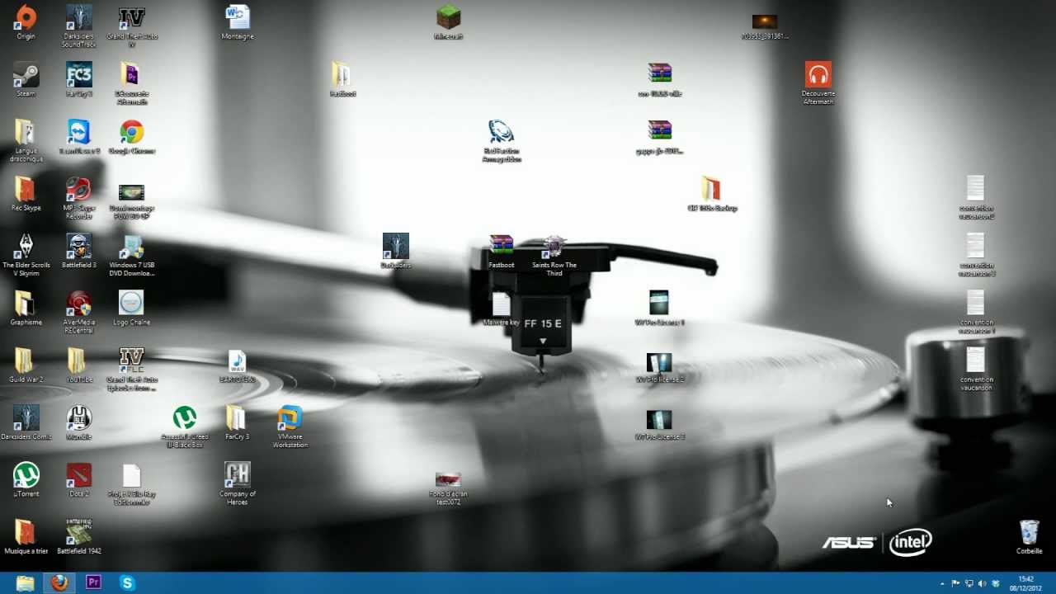
Task: Launch Far Cry 3 FC3 shortcut
Action: [x=79, y=75]
